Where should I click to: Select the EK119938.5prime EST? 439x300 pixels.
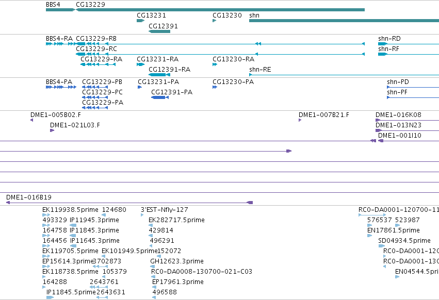46,215
